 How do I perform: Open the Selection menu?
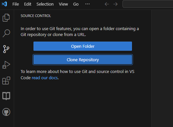(x=45, y=4)
